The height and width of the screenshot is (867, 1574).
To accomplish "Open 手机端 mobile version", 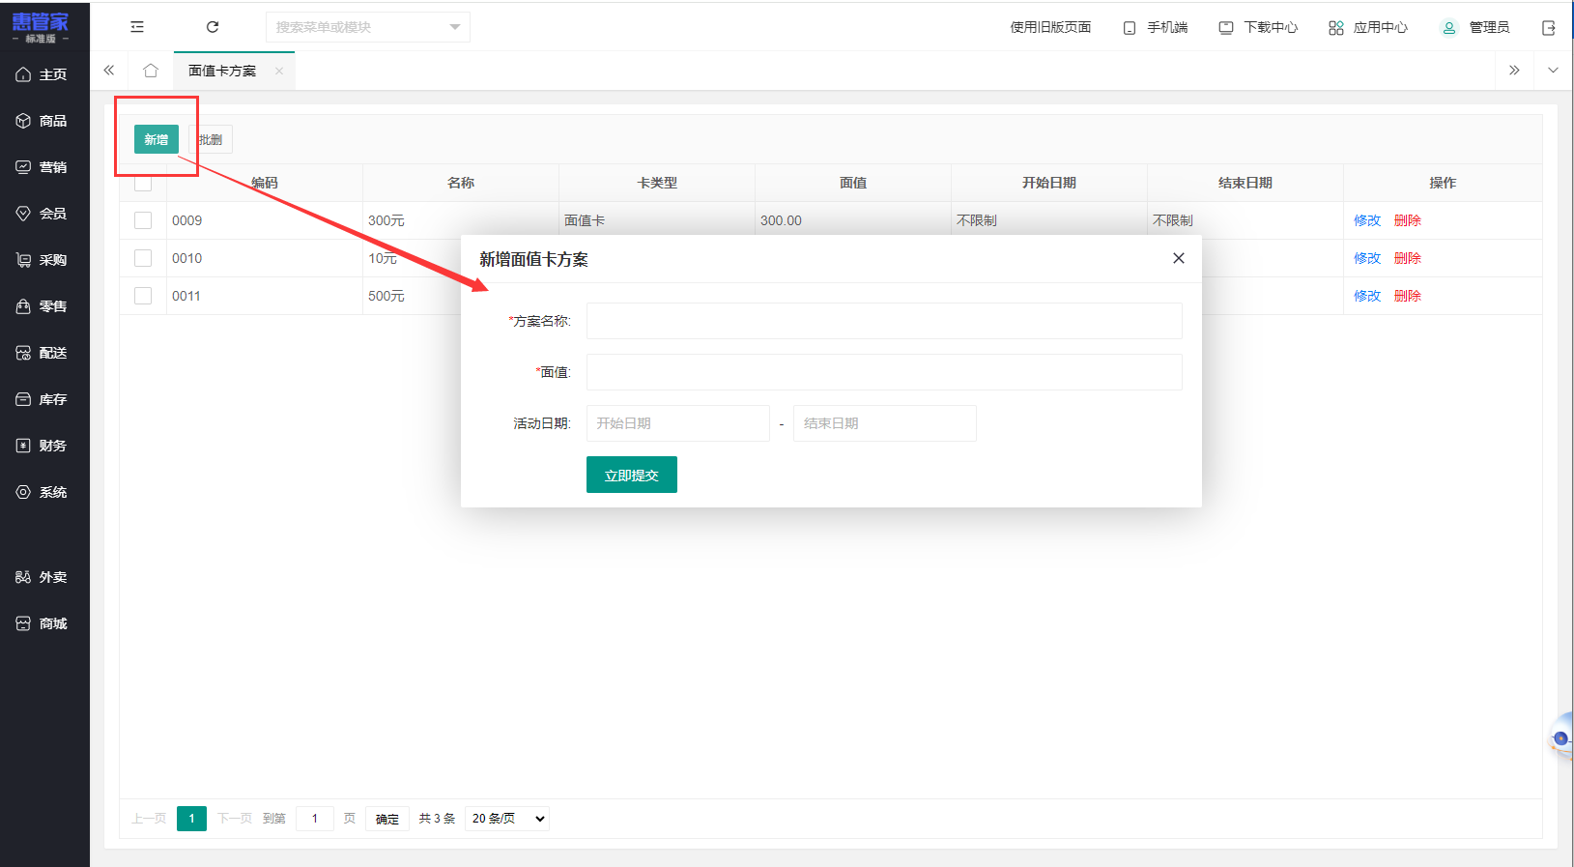I will coord(1156,27).
